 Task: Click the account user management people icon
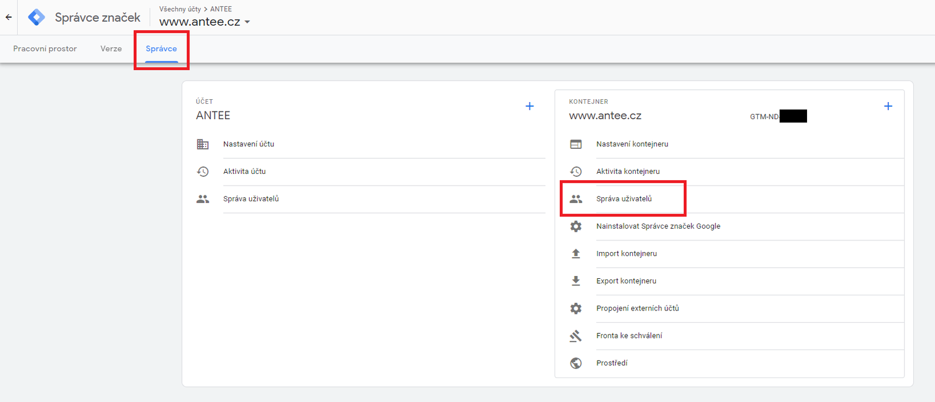point(203,199)
